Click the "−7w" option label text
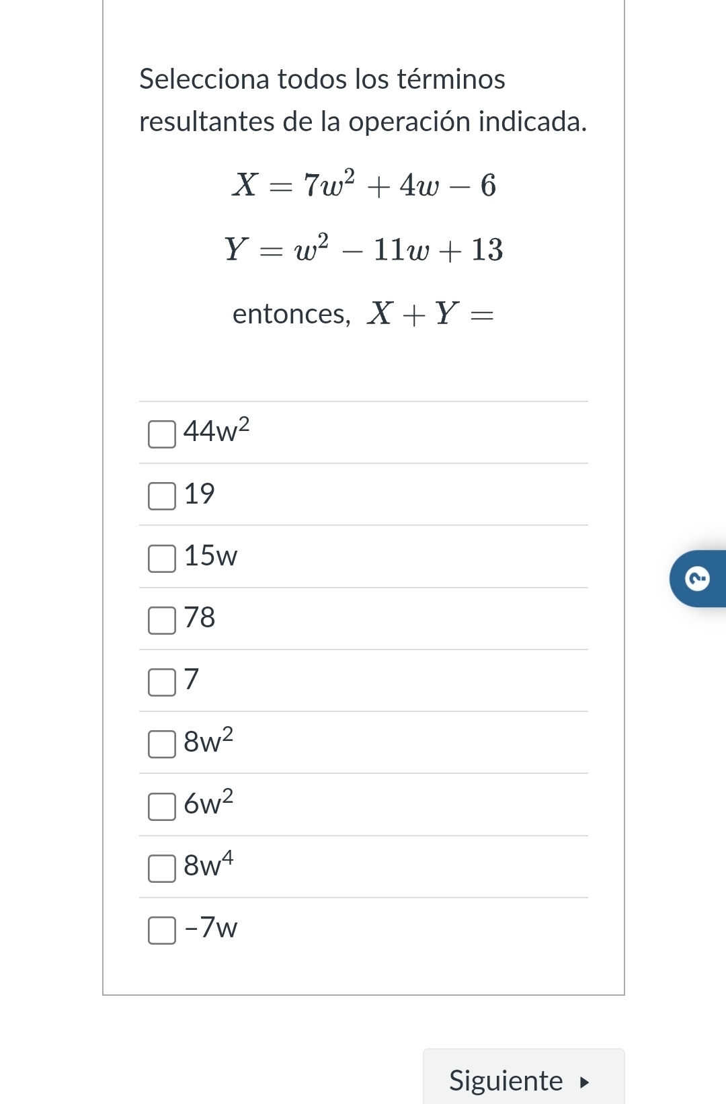Image resolution: width=726 pixels, height=1104 pixels. (x=210, y=928)
